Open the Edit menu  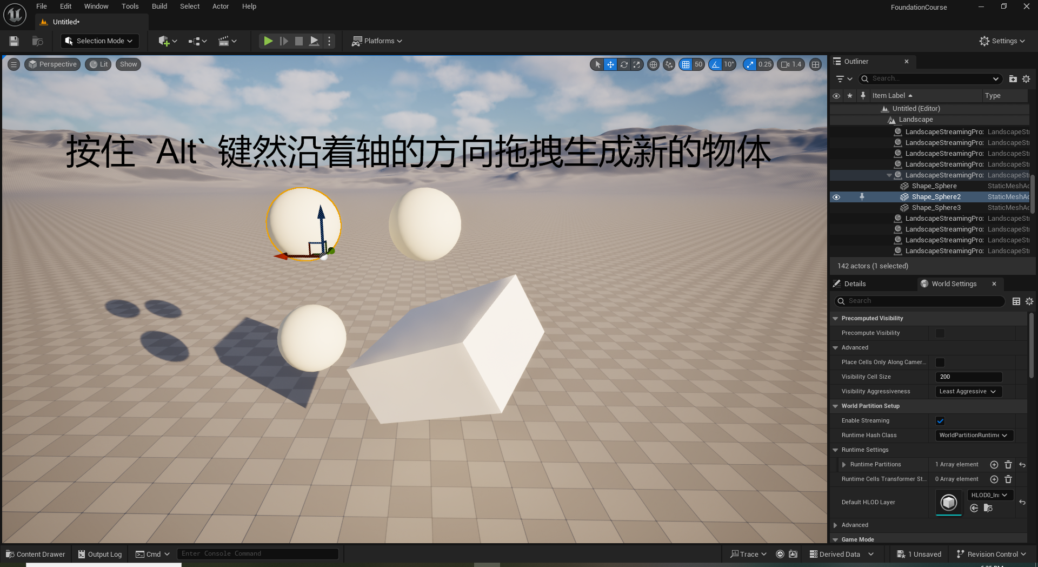coord(65,6)
